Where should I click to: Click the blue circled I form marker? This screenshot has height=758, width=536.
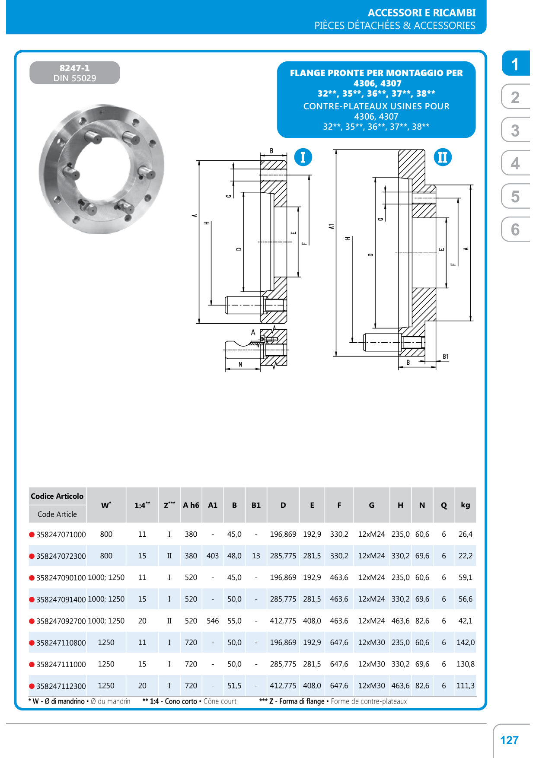click(x=303, y=157)
